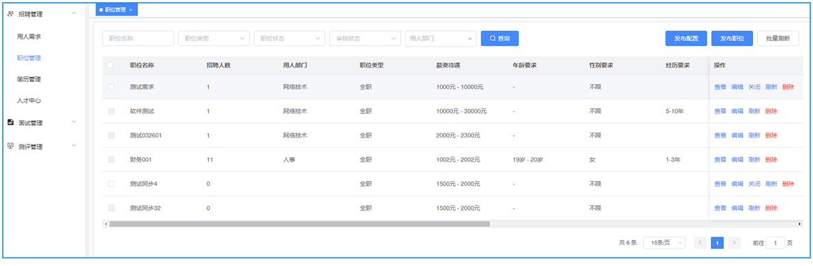The height and width of the screenshot is (266, 813).
Task: Click the horizontal table scrollbar thumb
Action: [x=299, y=224]
